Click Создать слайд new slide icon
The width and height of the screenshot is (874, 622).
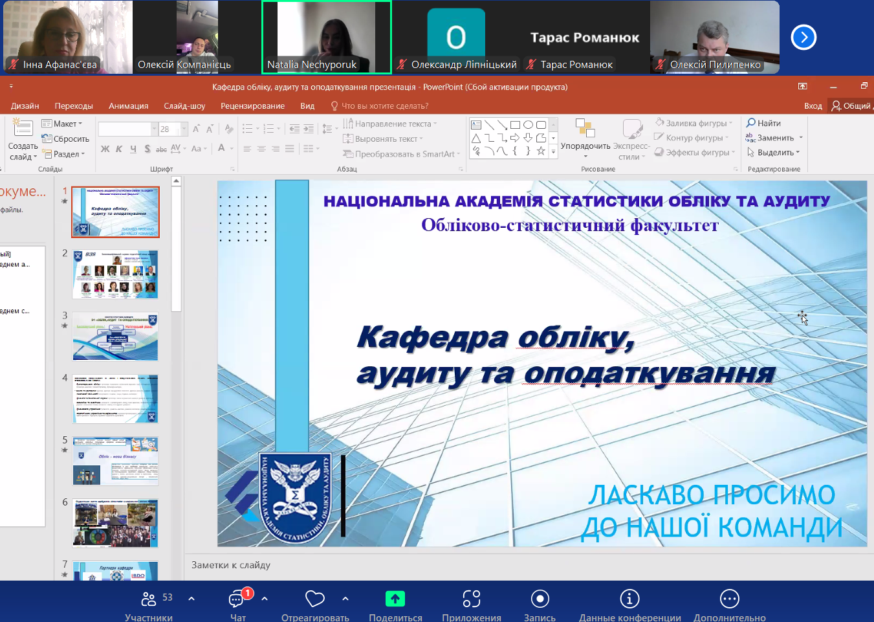pos(23,129)
